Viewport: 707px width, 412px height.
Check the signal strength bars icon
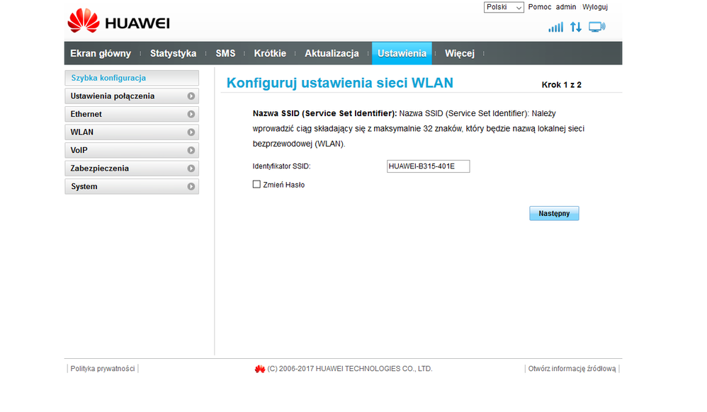pos(555,27)
